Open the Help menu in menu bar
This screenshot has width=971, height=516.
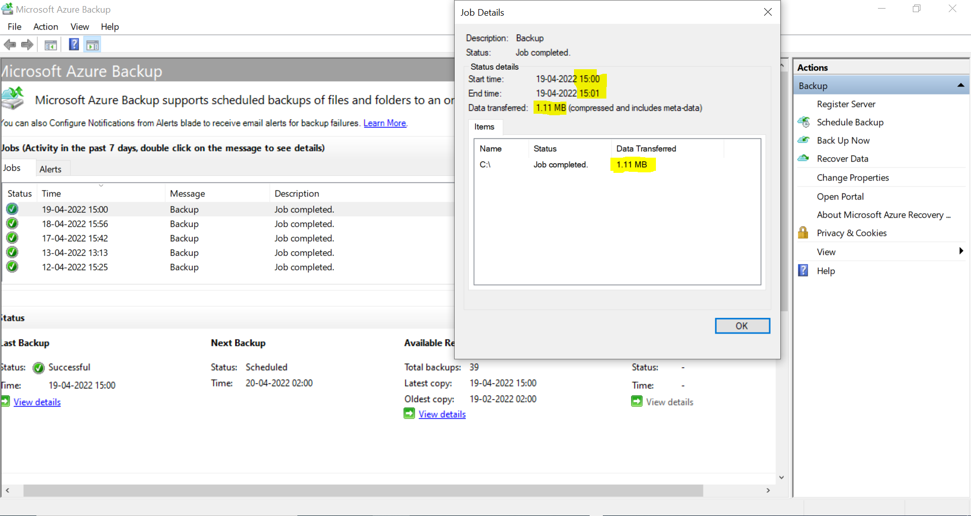110,27
